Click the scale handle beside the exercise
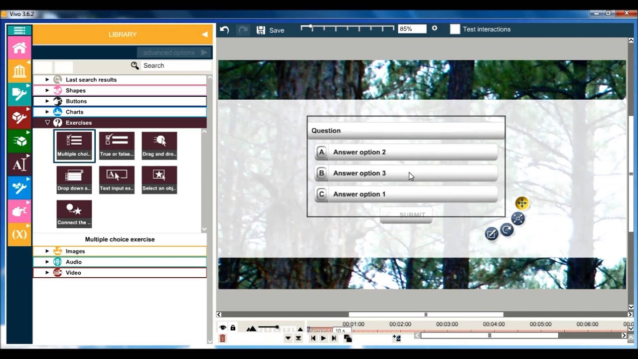The width and height of the screenshot is (638, 359). coord(518,218)
